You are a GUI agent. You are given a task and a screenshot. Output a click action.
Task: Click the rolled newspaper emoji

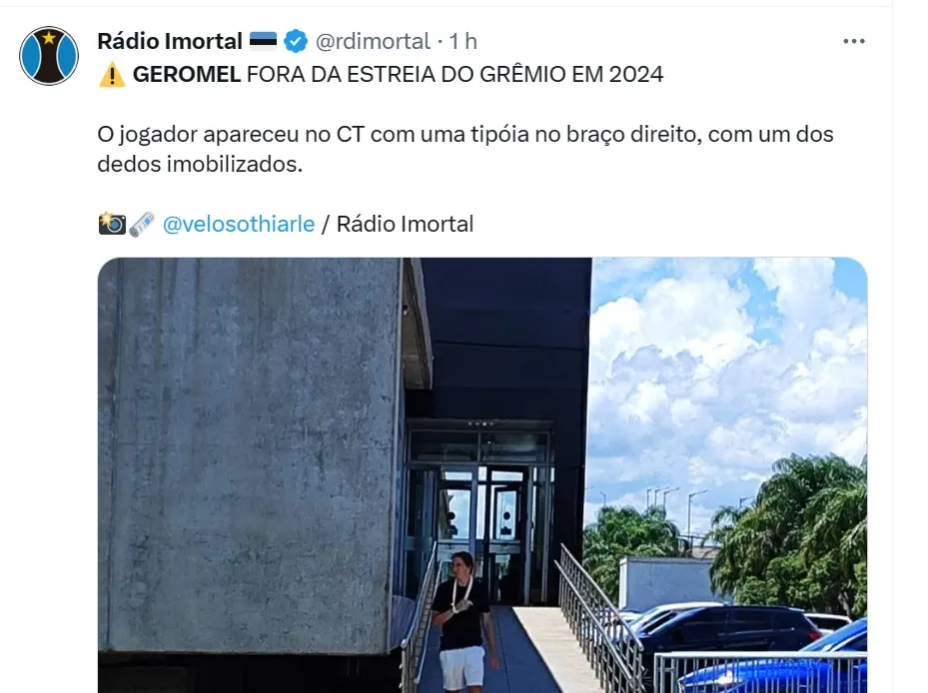pyautogui.click(x=142, y=225)
